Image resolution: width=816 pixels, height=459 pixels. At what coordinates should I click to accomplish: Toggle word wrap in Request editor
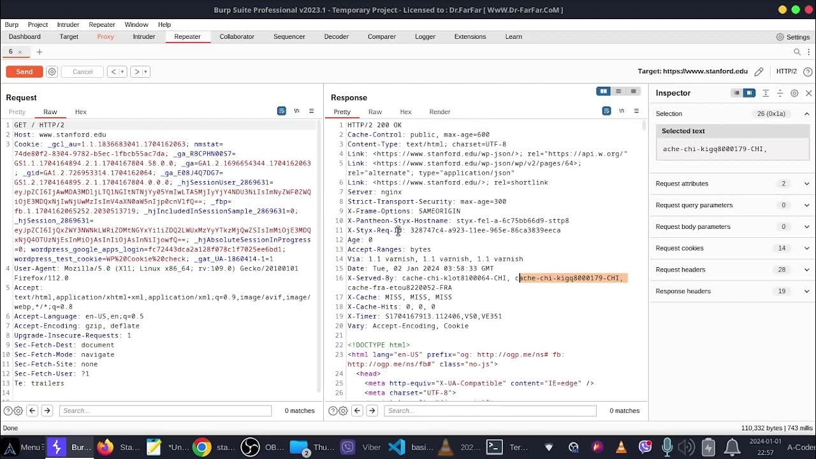click(281, 111)
